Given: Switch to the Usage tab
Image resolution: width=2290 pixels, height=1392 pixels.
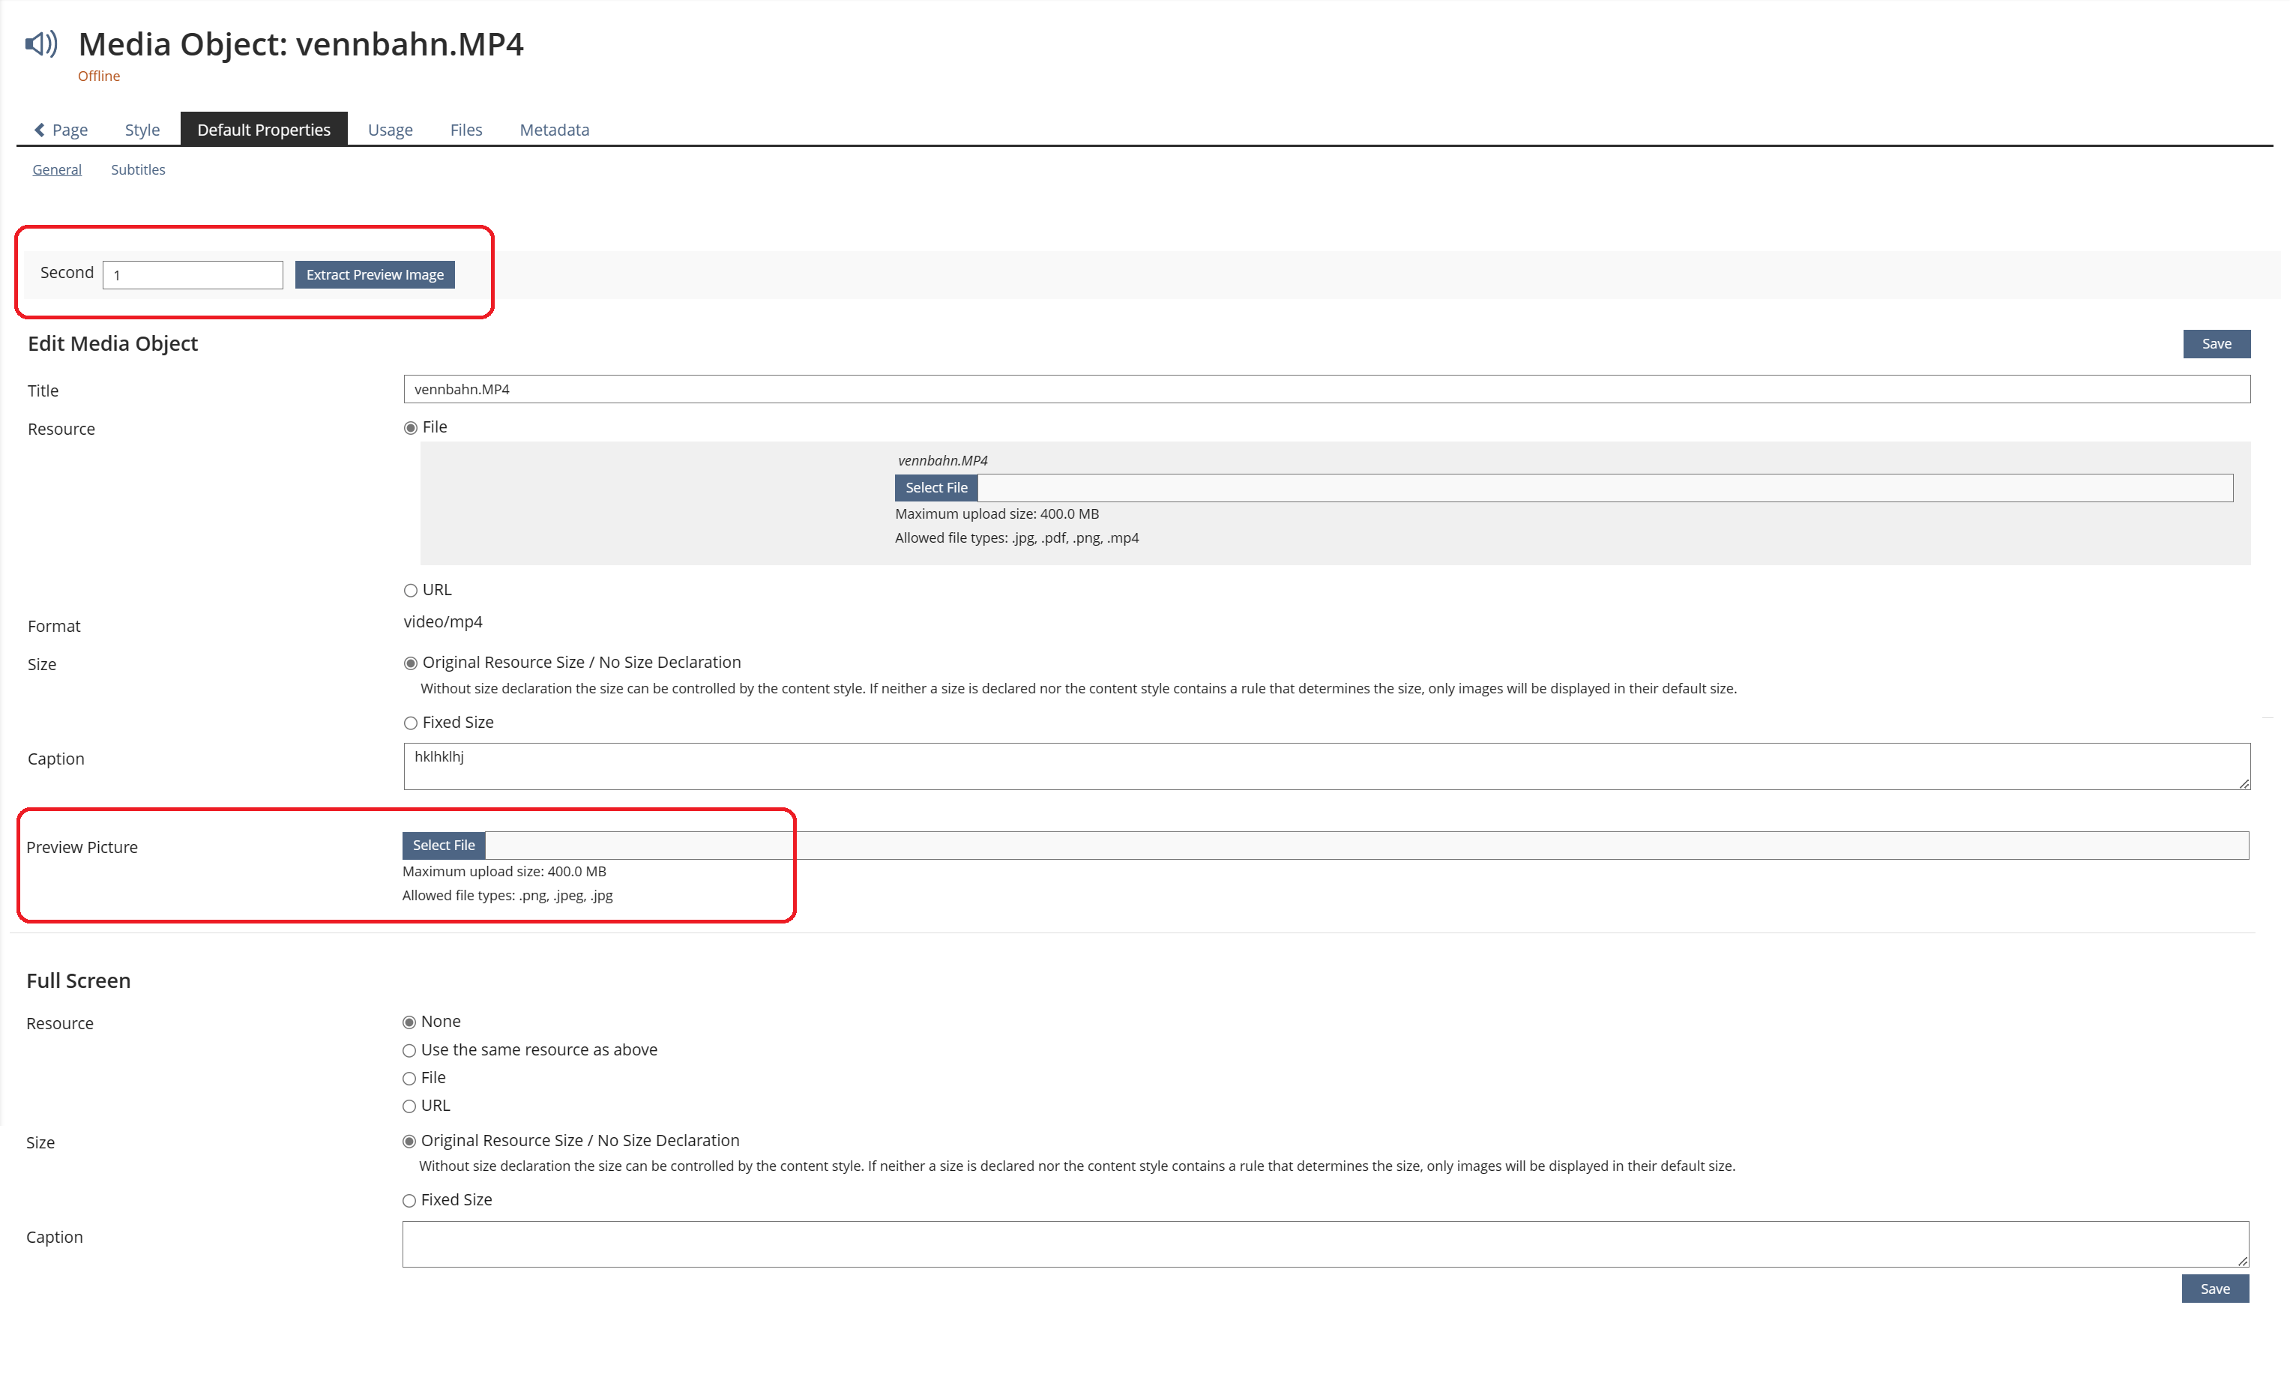Looking at the screenshot, I should (389, 130).
